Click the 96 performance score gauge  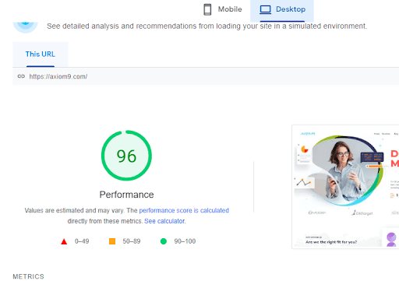coord(126,156)
